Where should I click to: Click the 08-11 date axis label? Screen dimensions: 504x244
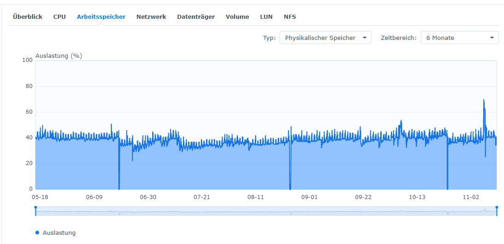[x=256, y=197]
